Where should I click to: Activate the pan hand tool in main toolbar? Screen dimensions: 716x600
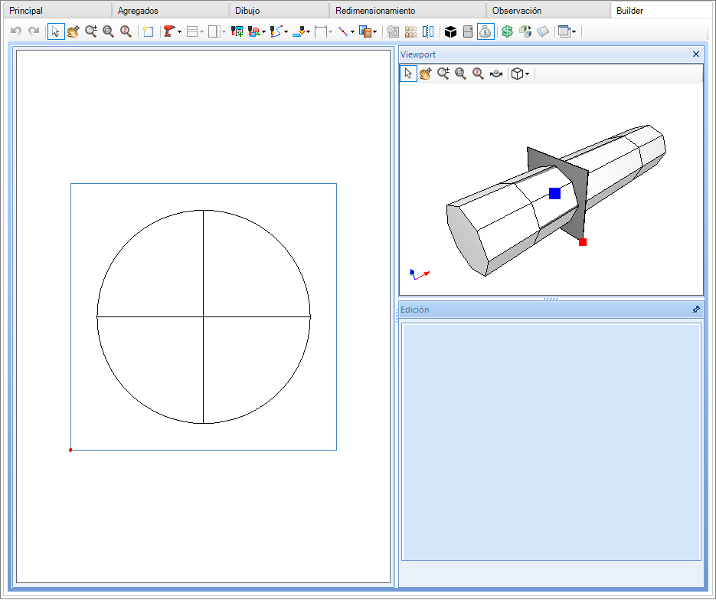[73, 31]
